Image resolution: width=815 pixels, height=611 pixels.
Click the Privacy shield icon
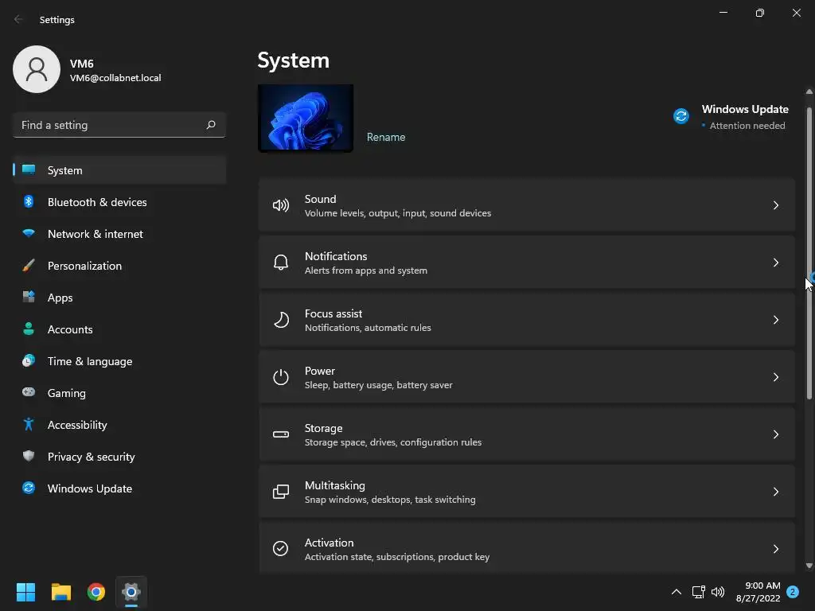[x=29, y=456]
